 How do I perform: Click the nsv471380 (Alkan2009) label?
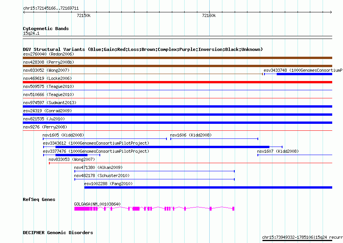[98, 167]
